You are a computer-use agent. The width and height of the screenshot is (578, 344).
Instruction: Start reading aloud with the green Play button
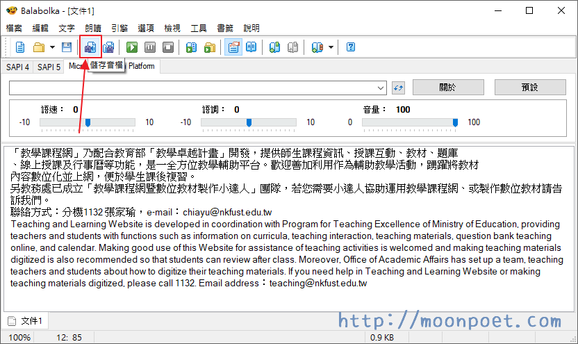pyautogui.click(x=132, y=47)
